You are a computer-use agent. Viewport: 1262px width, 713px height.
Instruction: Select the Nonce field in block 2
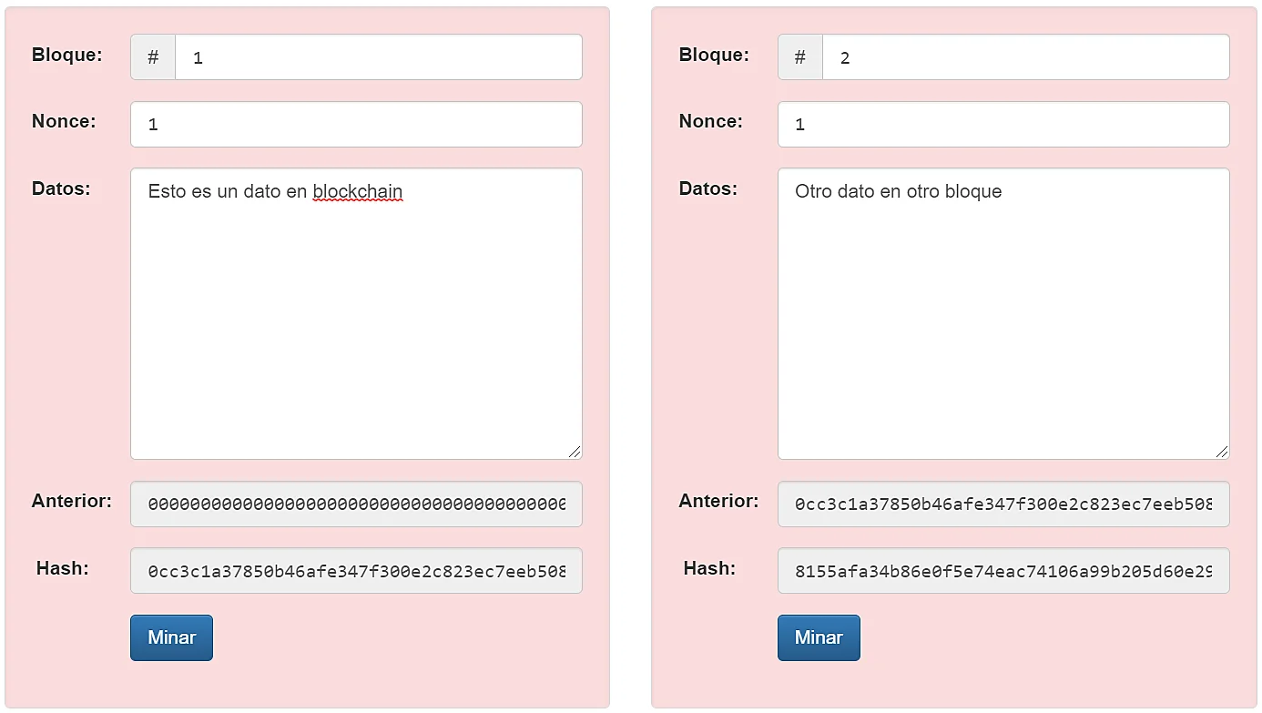point(1003,124)
